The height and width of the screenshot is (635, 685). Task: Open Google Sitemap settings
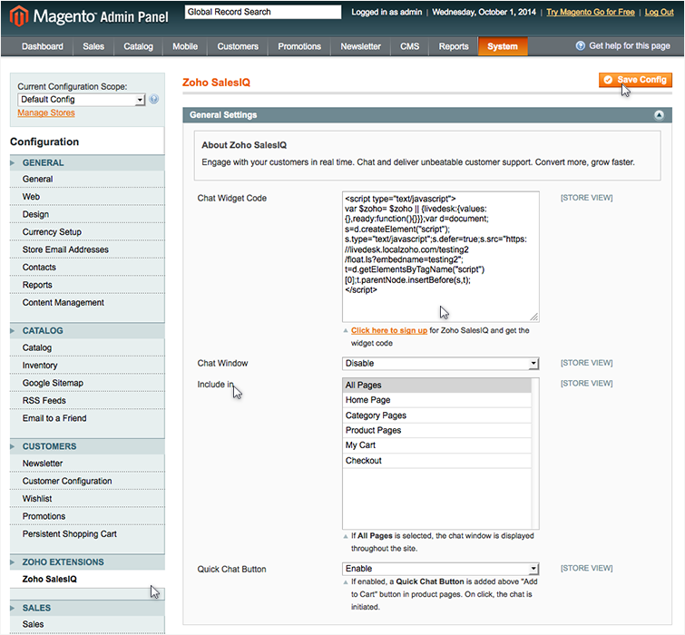[x=87, y=383]
